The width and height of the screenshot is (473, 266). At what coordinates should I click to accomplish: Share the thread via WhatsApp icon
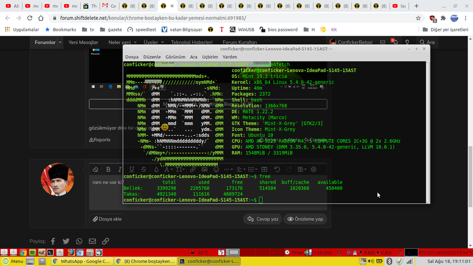click(x=79, y=241)
